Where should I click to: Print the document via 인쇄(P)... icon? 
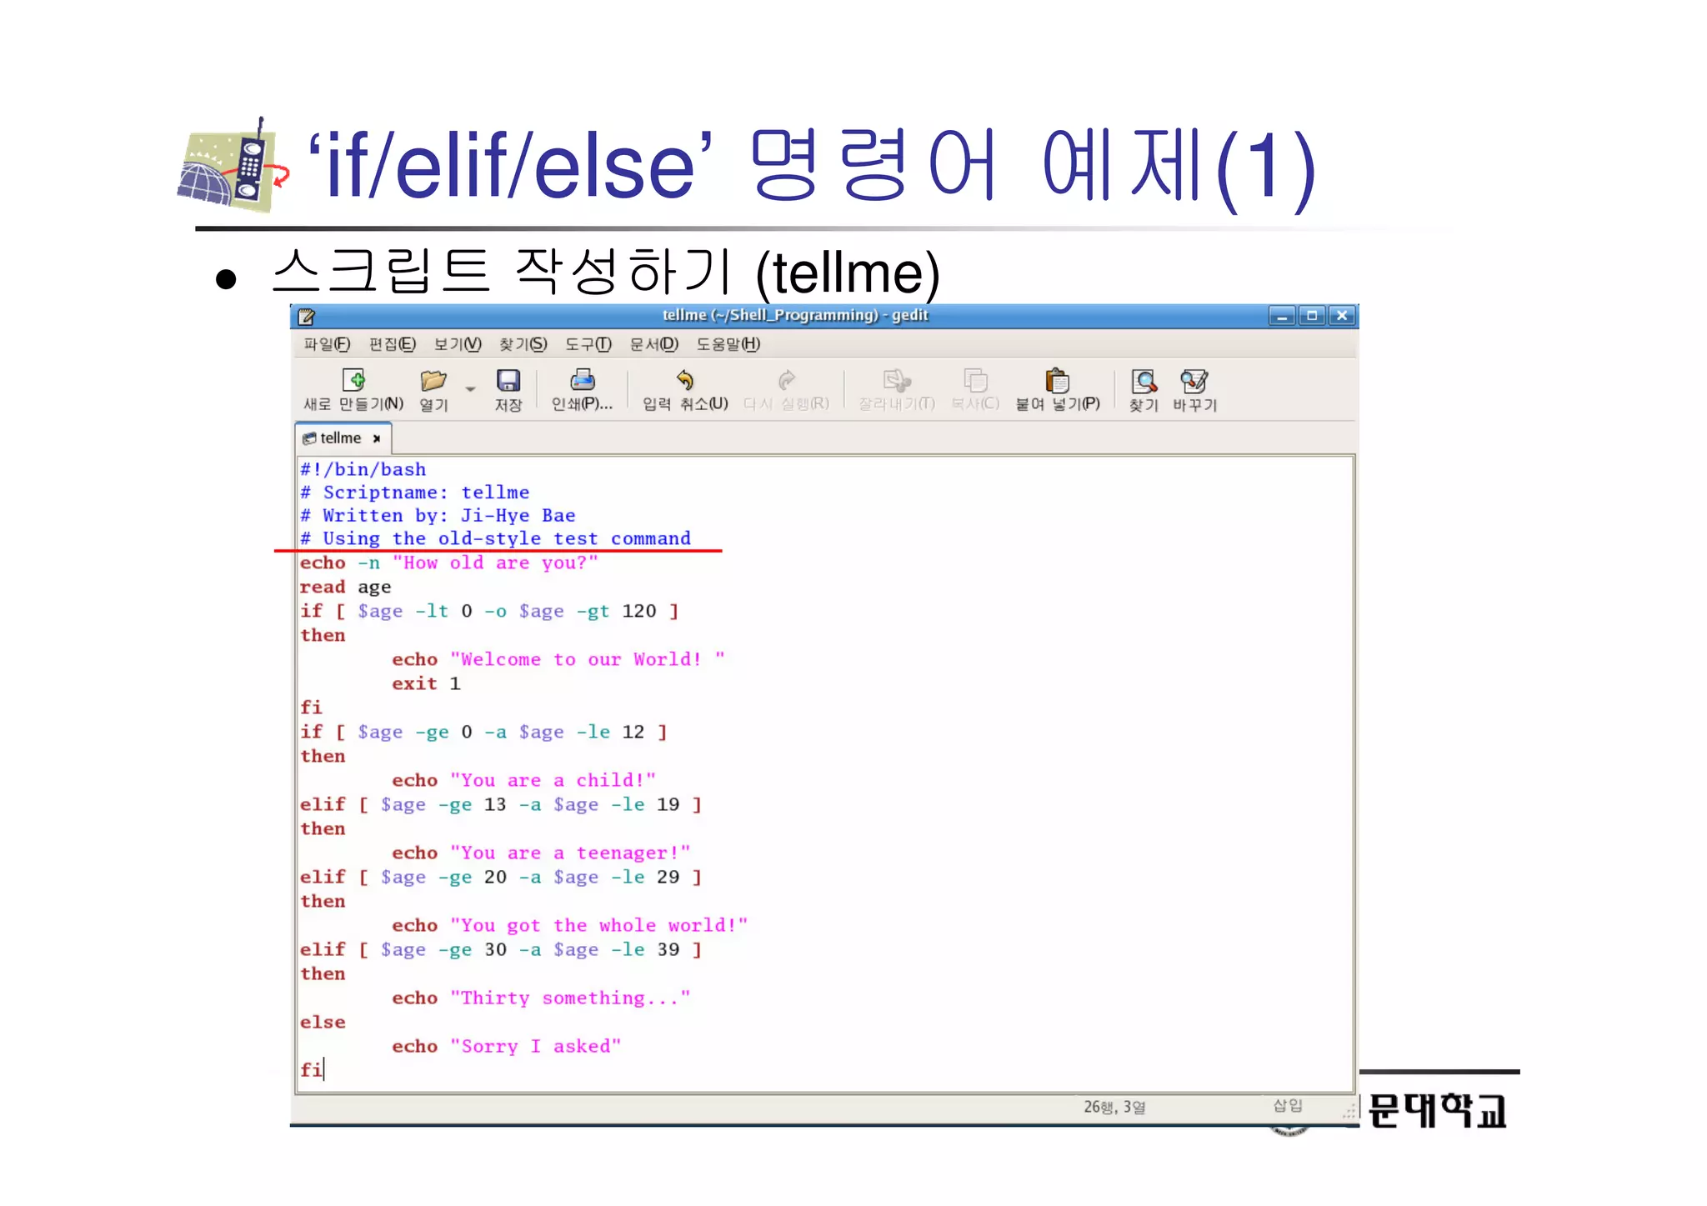582,381
